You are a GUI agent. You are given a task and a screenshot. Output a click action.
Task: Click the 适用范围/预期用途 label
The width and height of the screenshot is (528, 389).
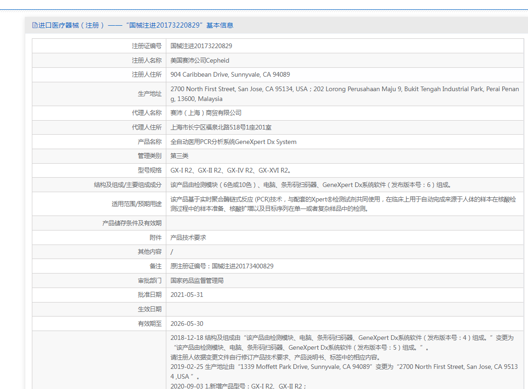(137, 204)
